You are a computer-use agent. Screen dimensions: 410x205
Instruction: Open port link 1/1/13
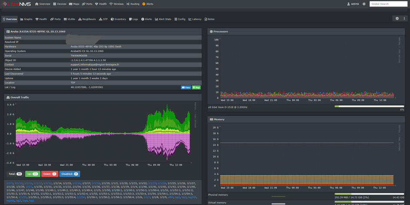coord(48,183)
